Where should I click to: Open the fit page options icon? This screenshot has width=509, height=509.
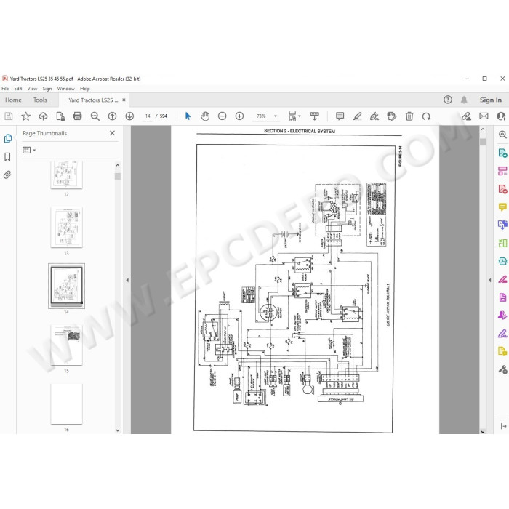294,116
